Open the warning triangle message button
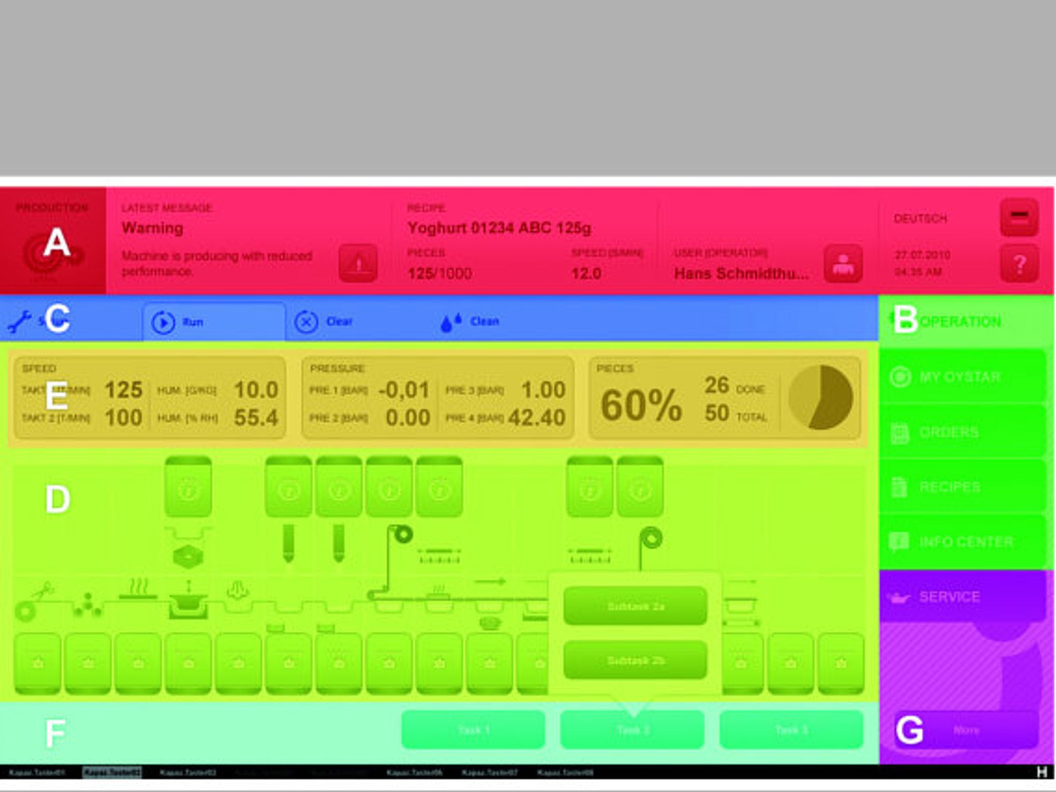The height and width of the screenshot is (792, 1056). (358, 263)
